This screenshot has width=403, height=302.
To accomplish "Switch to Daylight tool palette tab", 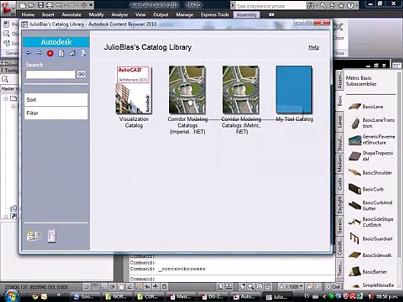I will point(340,205).
